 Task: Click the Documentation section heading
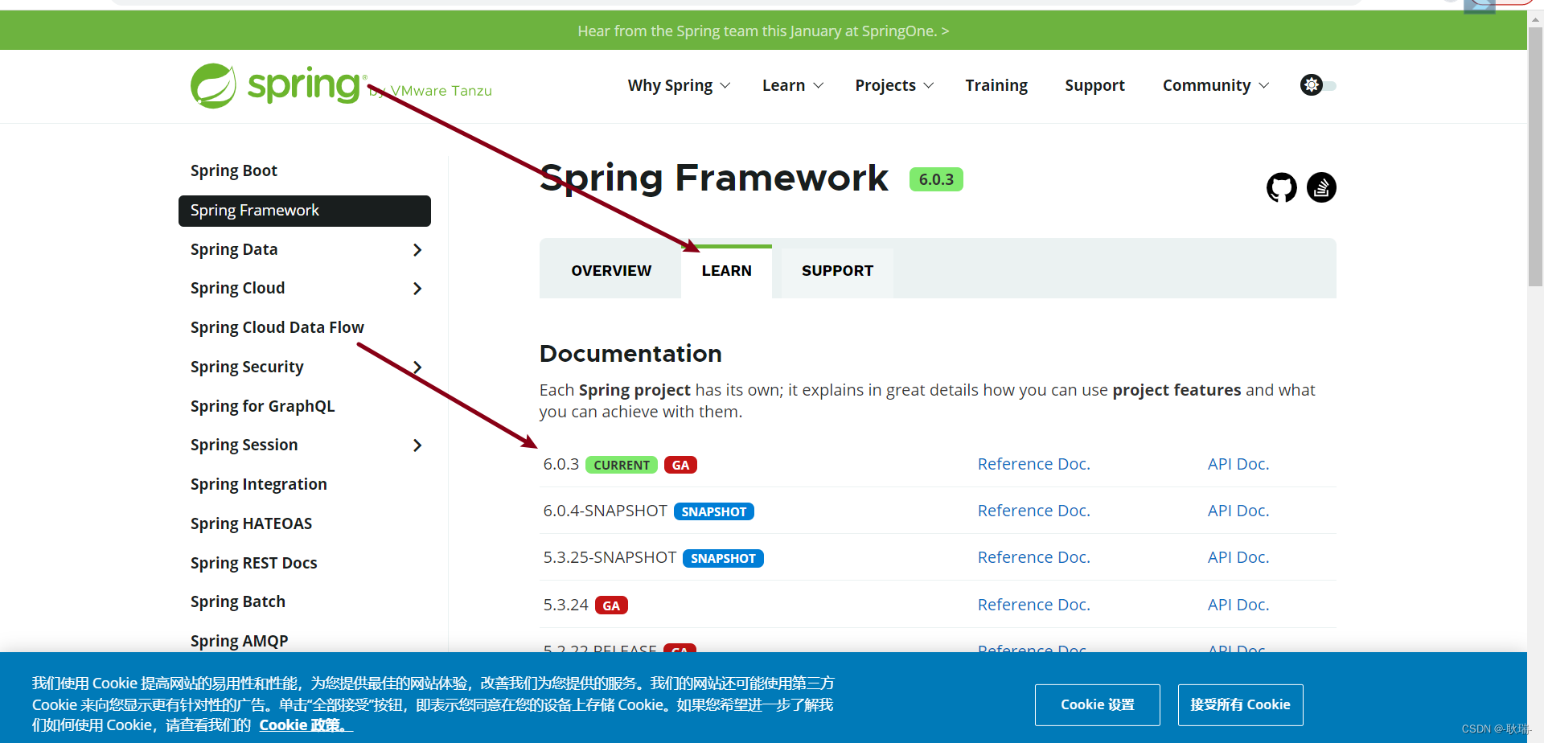(630, 353)
